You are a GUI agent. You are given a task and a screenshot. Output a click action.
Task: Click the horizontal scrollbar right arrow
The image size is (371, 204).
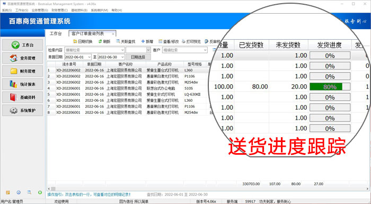[x=367, y=189]
